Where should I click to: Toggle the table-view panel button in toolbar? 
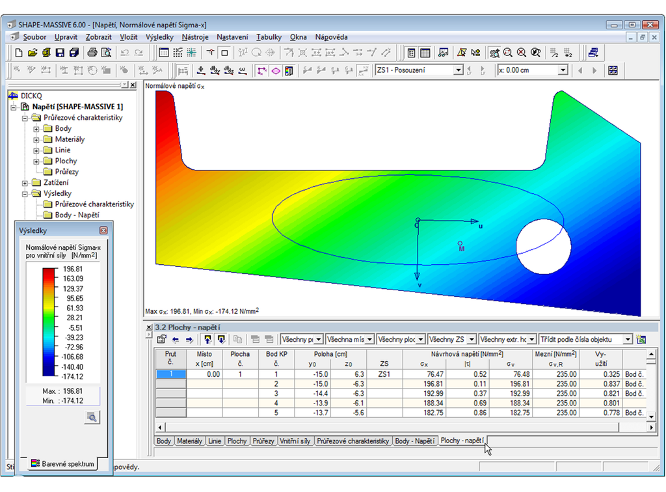425,53
